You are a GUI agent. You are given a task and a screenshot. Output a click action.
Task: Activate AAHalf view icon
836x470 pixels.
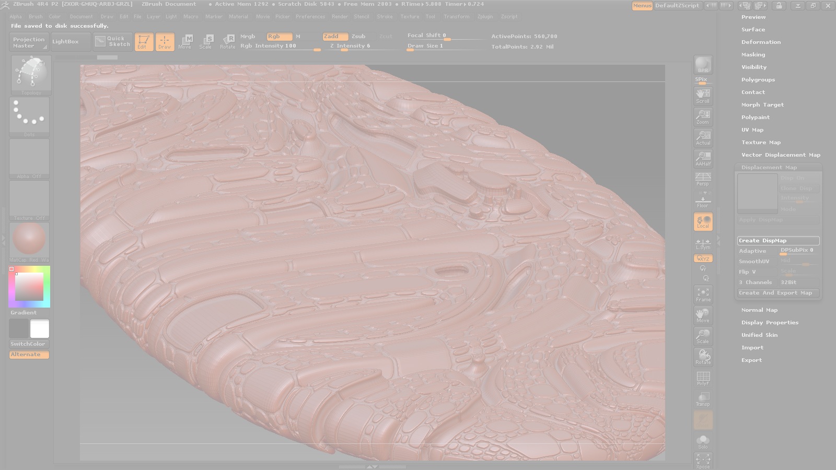pos(703,158)
